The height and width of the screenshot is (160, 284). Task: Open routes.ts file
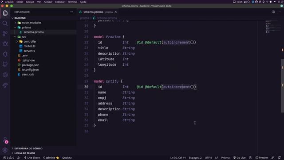click(x=43, y=46)
